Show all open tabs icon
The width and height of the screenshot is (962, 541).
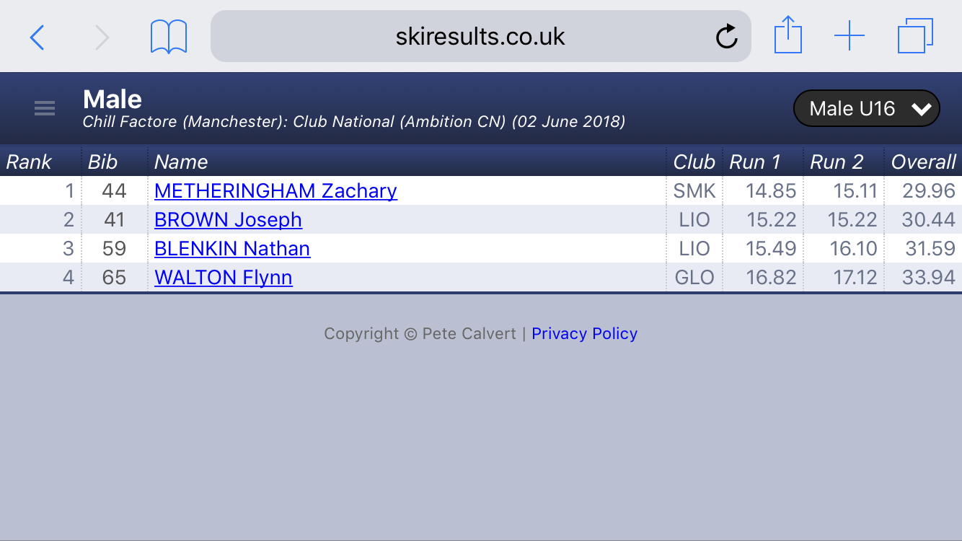[915, 36]
